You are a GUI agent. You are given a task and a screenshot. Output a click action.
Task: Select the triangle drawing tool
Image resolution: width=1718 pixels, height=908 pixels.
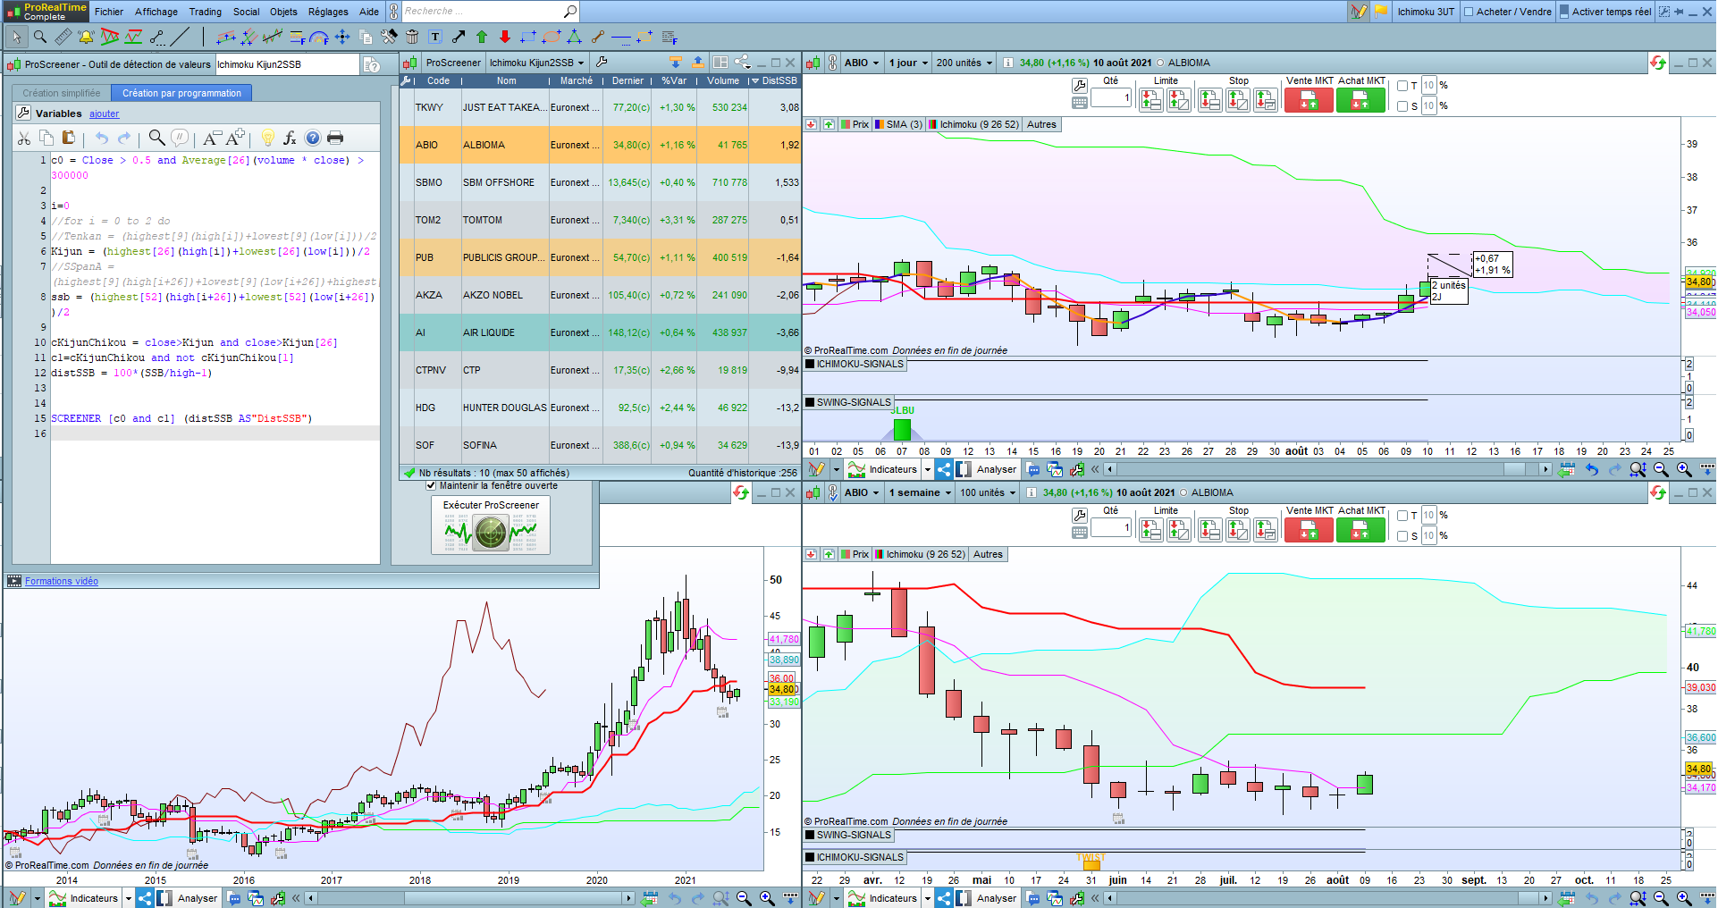tap(575, 37)
